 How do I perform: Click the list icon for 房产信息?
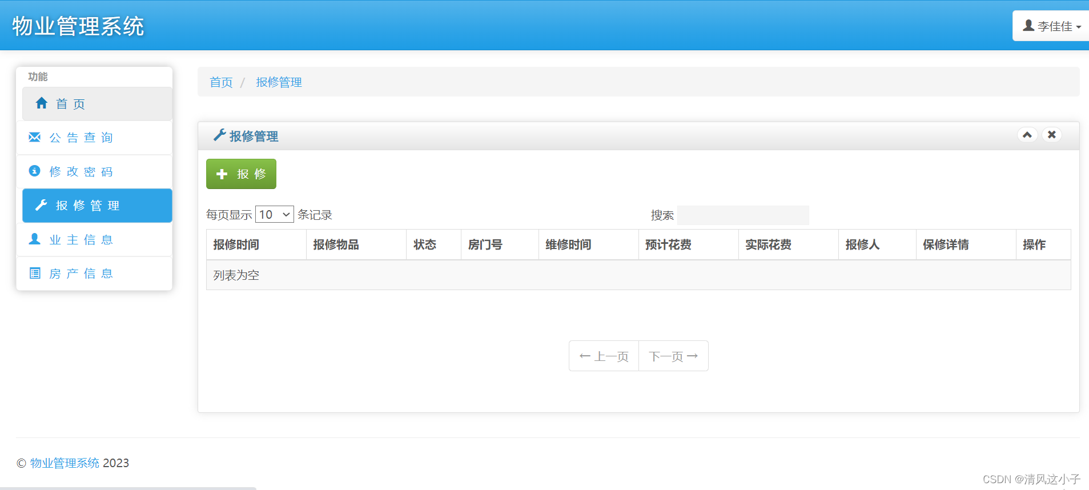(35, 273)
